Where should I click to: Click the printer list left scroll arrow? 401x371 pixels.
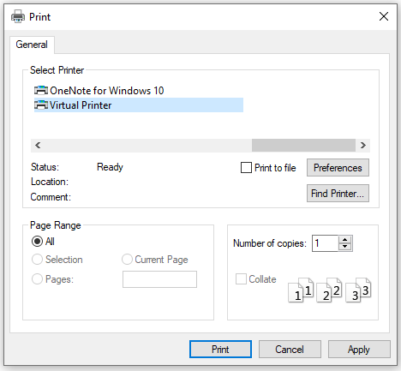[38, 146]
